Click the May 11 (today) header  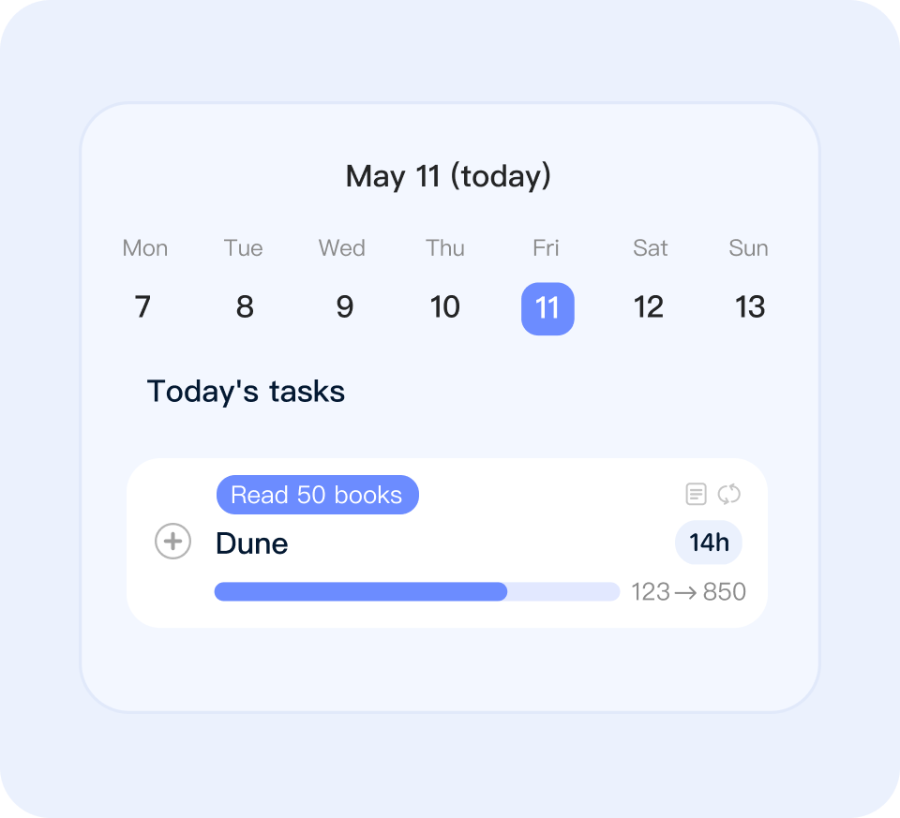pos(448,176)
